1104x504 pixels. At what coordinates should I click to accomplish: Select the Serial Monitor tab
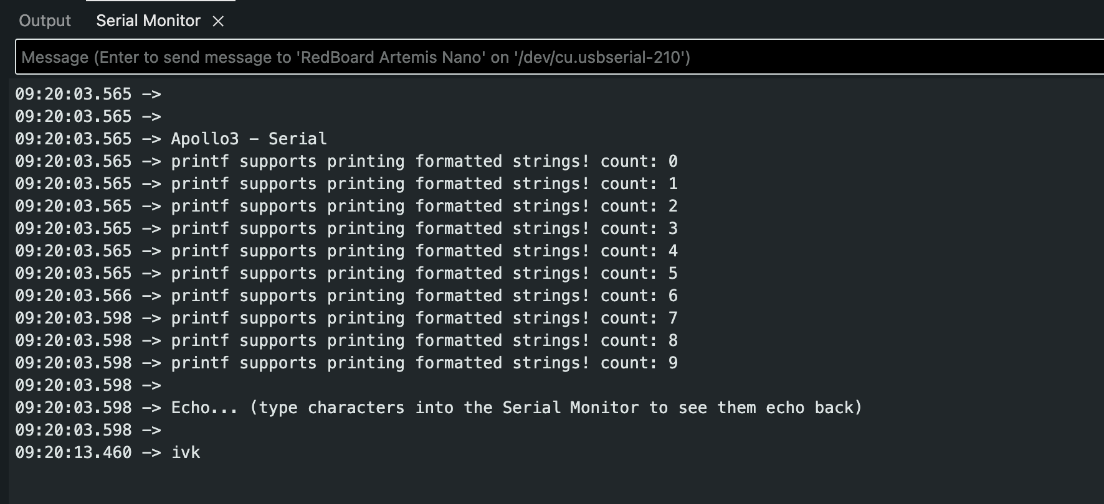[x=148, y=21]
